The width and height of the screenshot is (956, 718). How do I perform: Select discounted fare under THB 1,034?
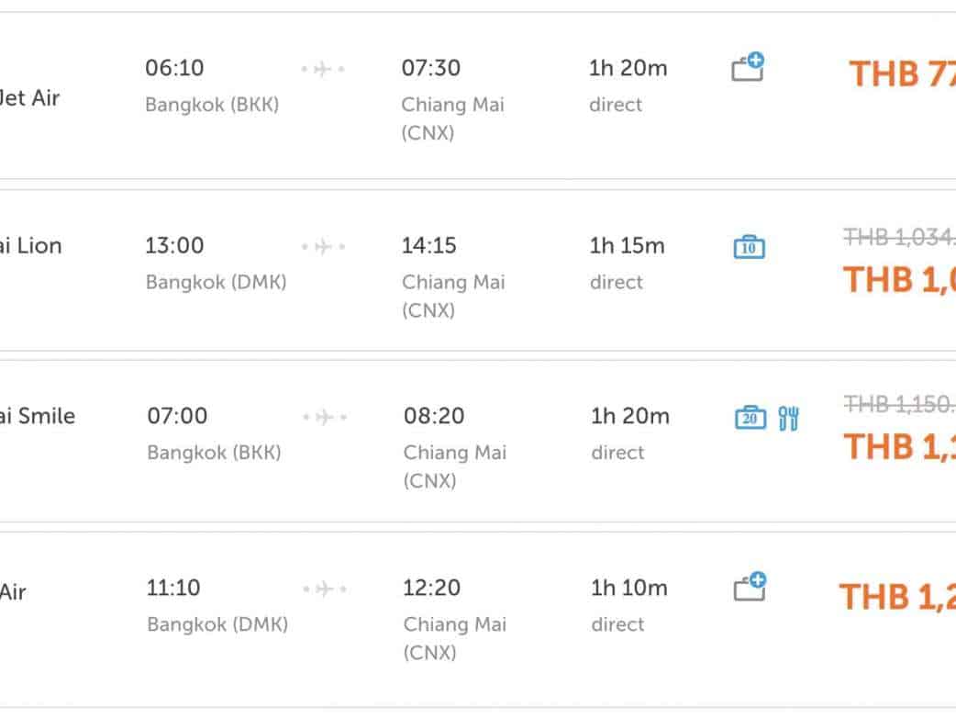[899, 279]
